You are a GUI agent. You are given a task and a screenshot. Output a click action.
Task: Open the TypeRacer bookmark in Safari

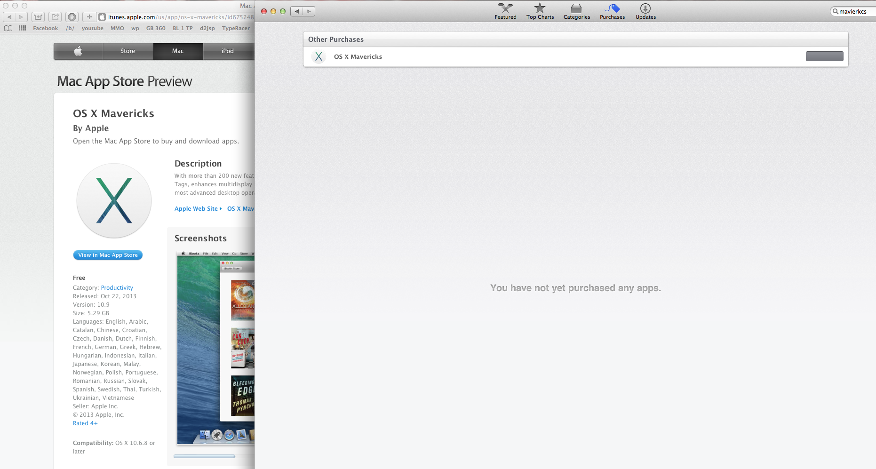[236, 28]
